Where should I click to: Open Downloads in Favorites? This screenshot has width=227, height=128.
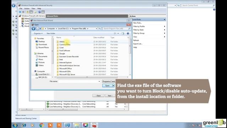(x=43, y=44)
